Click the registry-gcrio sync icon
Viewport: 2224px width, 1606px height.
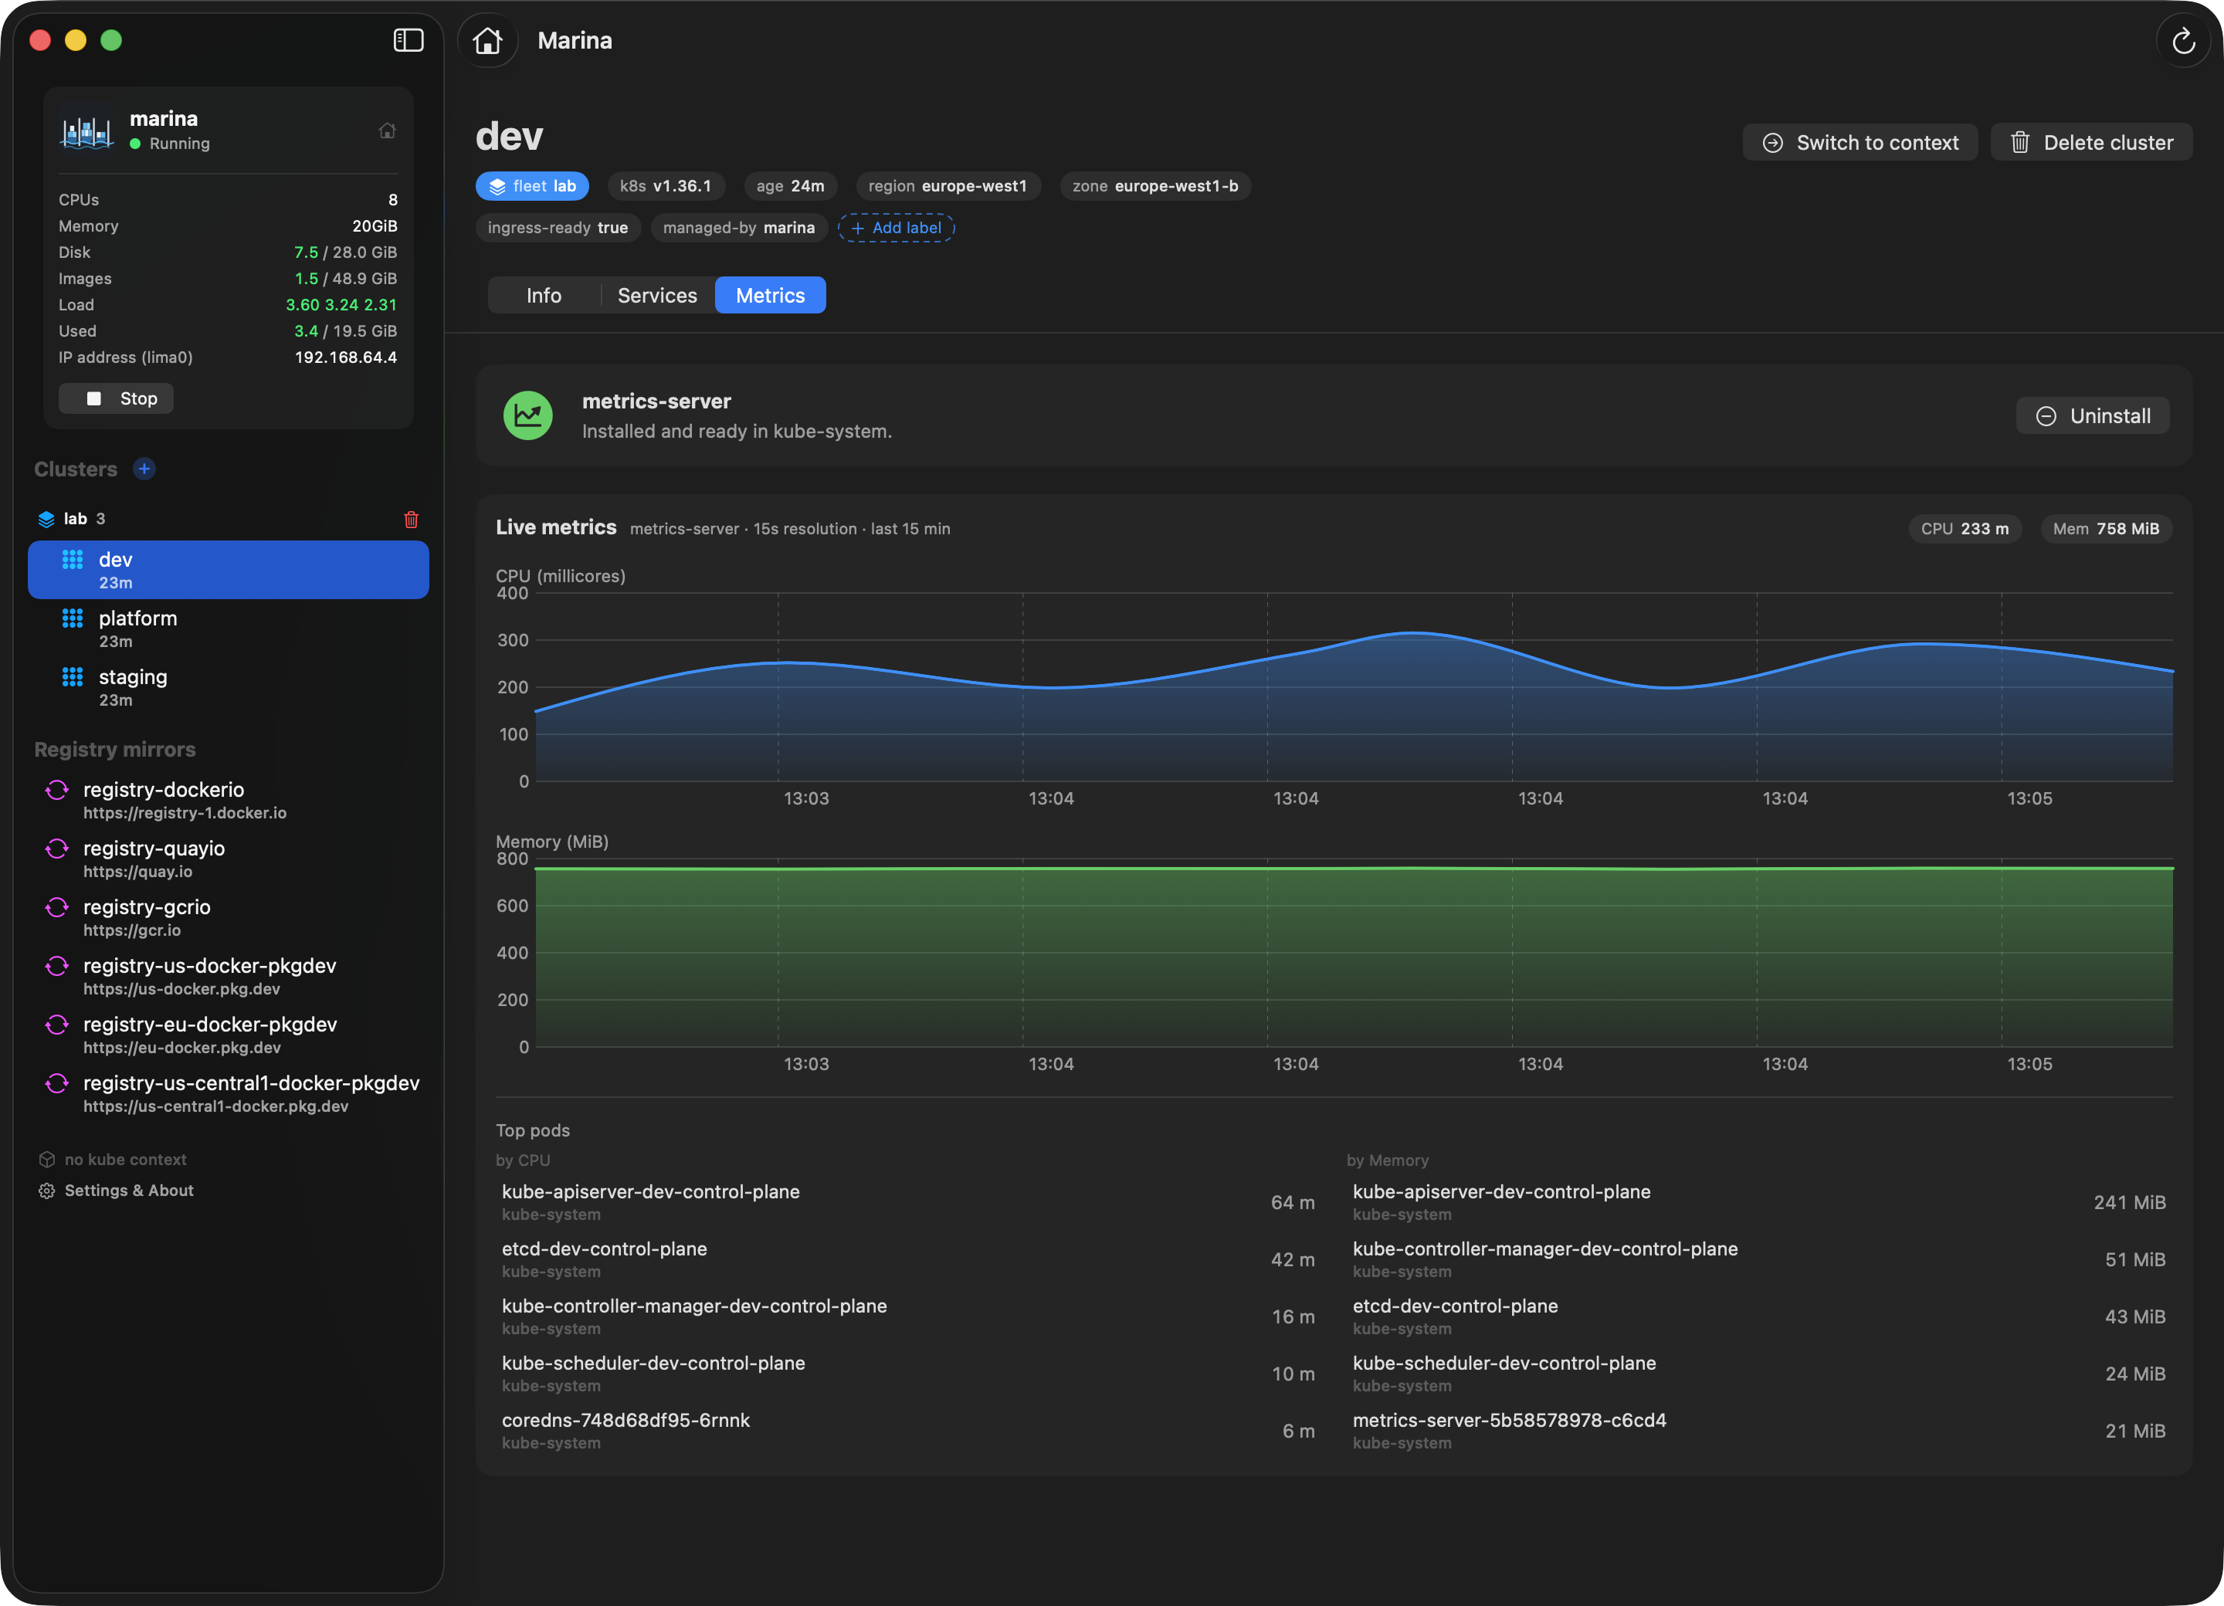(57, 908)
